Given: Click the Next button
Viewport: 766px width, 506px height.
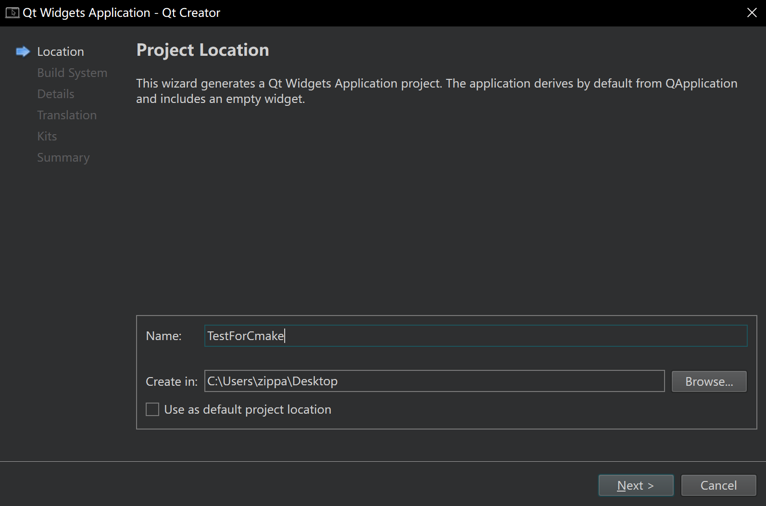Looking at the screenshot, I should 636,485.
